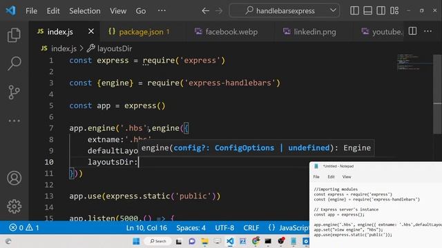This screenshot has height=248, width=442.
Task: Click the '//importing modules' line in Notepad
Action: point(336,189)
